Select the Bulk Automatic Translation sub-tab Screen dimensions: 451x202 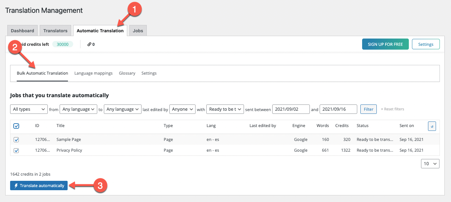click(43, 73)
